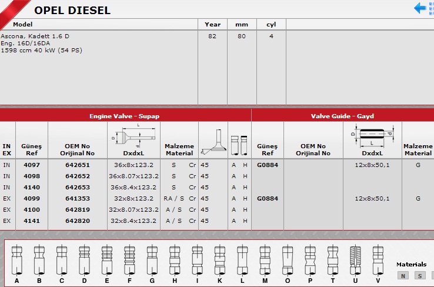This screenshot has width=434, height=287.
Task: Click OEM number 642651
Action: 77,165
